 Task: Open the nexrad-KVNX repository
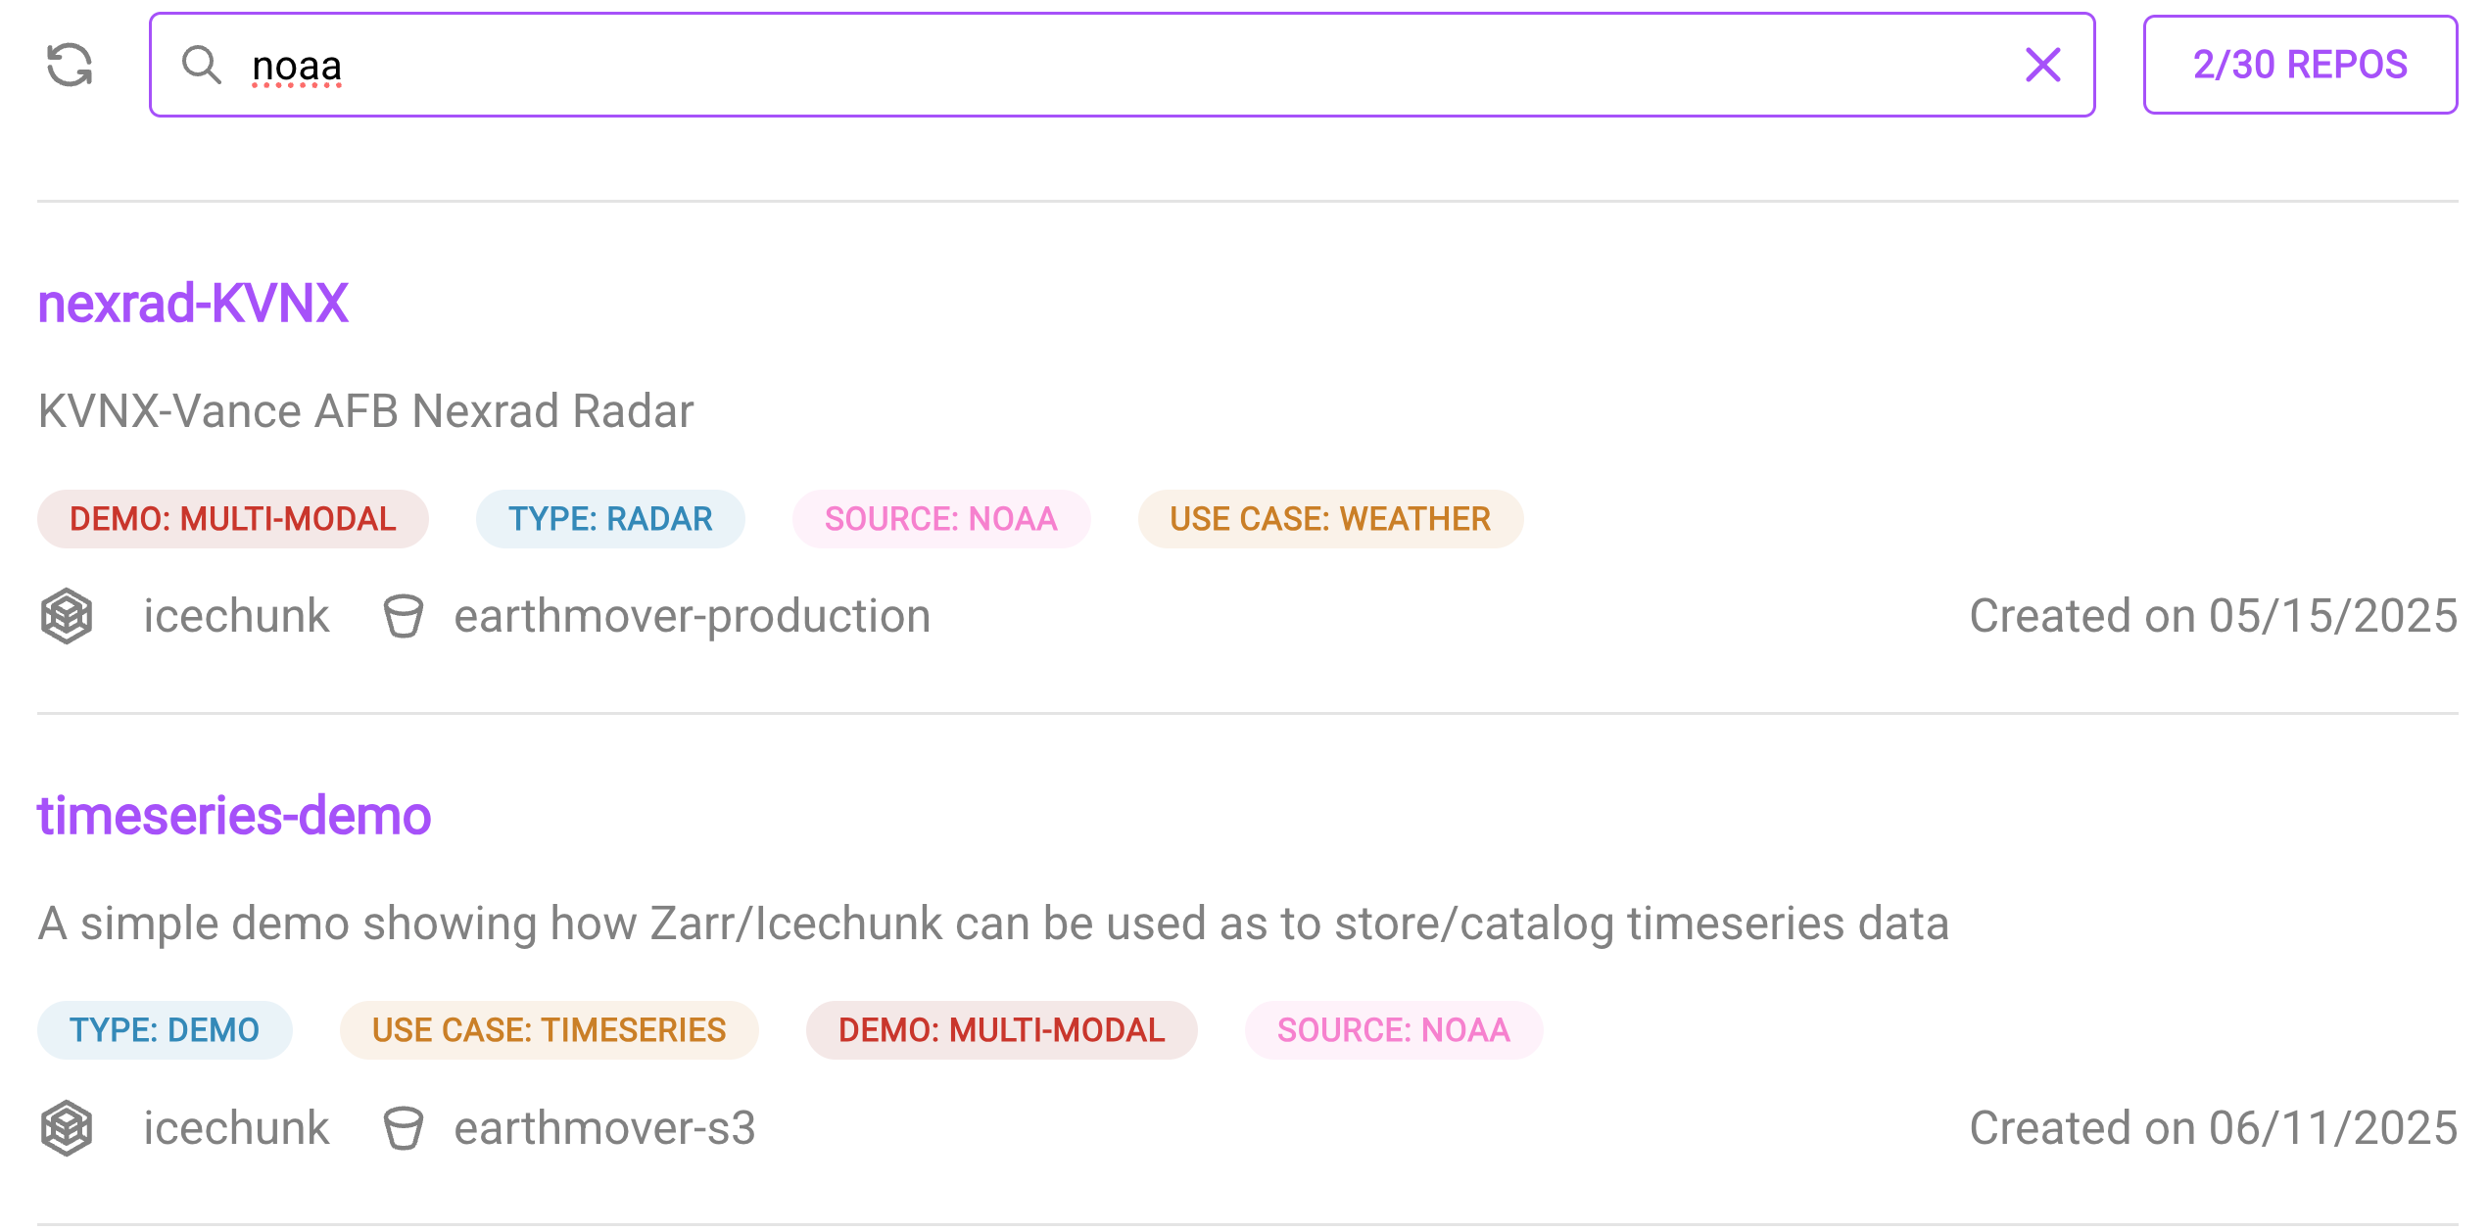pos(193,303)
